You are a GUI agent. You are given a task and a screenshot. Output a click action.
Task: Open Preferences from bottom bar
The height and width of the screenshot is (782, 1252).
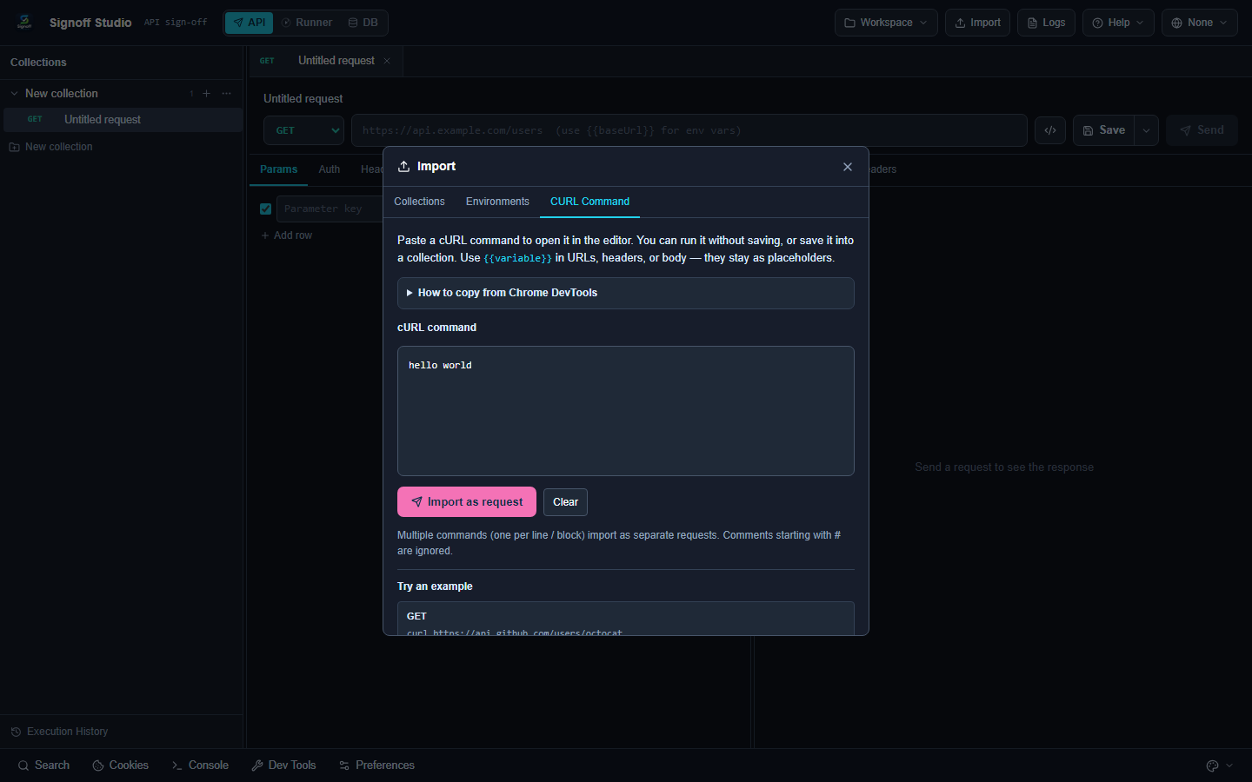coord(376,765)
